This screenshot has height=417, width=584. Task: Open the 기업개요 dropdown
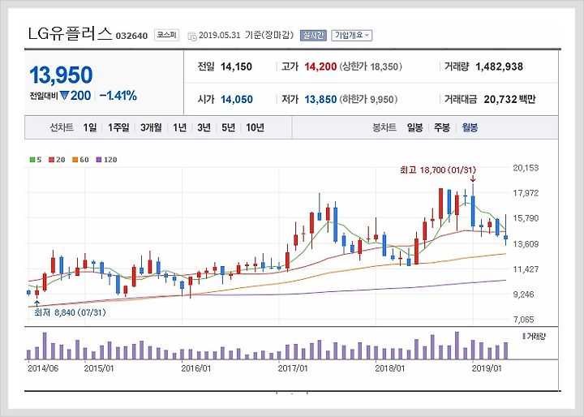click(351, 36)
